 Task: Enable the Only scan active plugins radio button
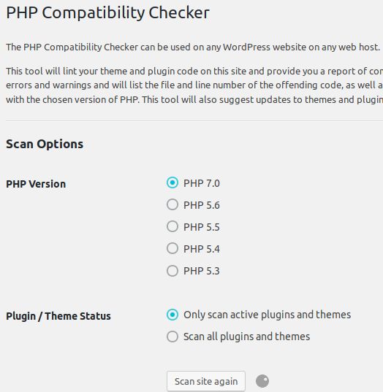tap(172, 315)
